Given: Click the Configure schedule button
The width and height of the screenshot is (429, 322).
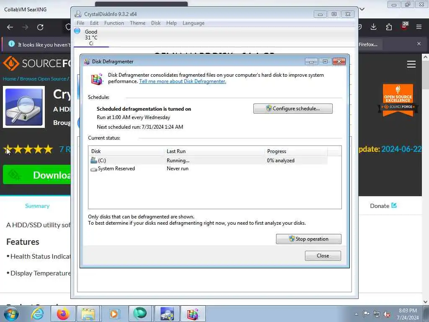Looking at the screenshot, I should [293, 109].
